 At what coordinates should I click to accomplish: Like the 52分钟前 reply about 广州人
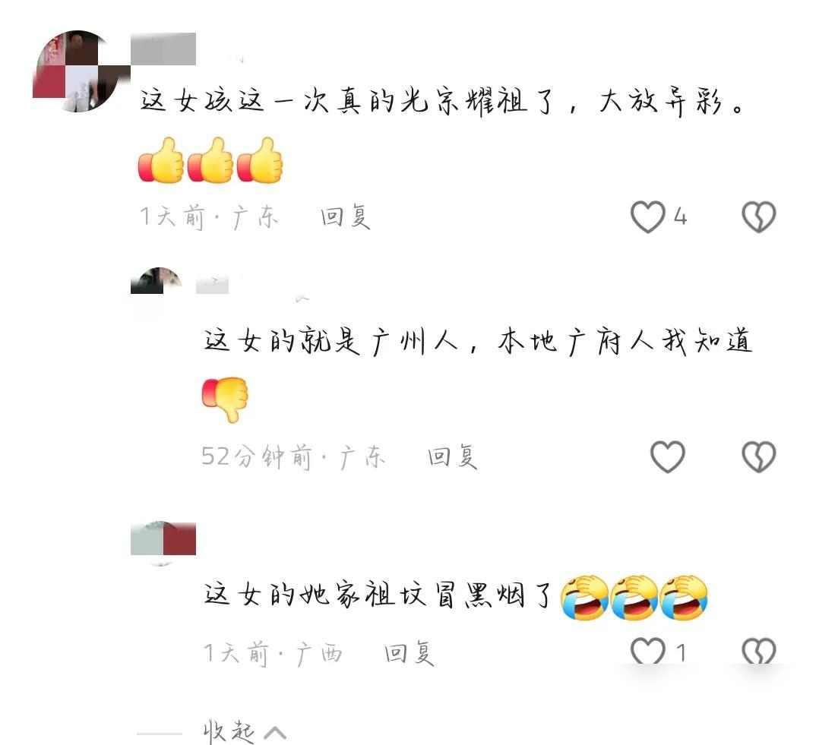point(668,457)
